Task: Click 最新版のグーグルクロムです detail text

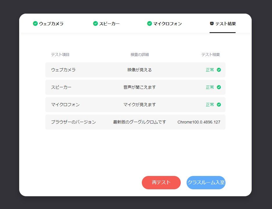Action: (x=139, y=122)
